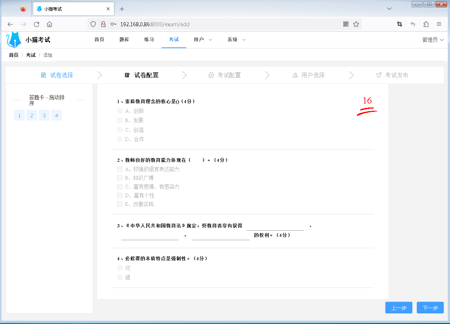Click the 考试配置 gear icon
The image size is (450, 324).
[211, 75]
